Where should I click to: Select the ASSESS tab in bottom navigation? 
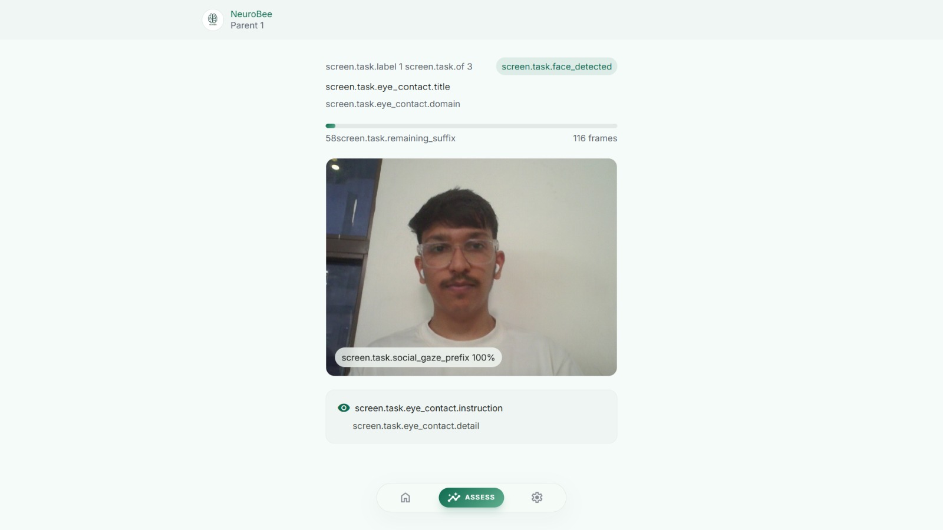coord(471,498)
